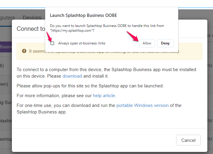Open the help article link
213x154 pixels.
point(104,96)
